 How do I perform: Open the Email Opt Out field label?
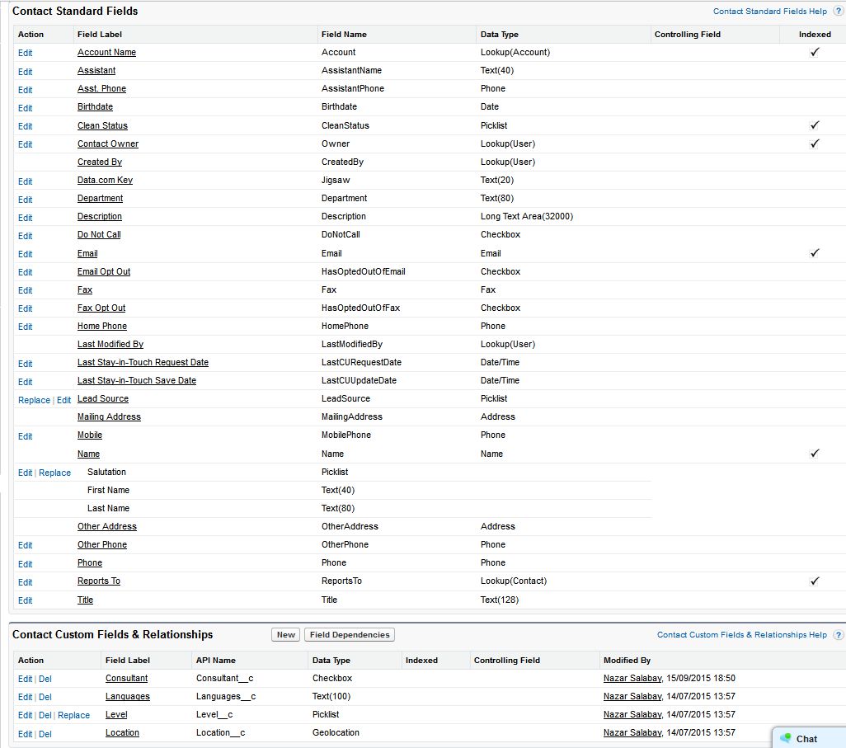[x=104, y=271]
